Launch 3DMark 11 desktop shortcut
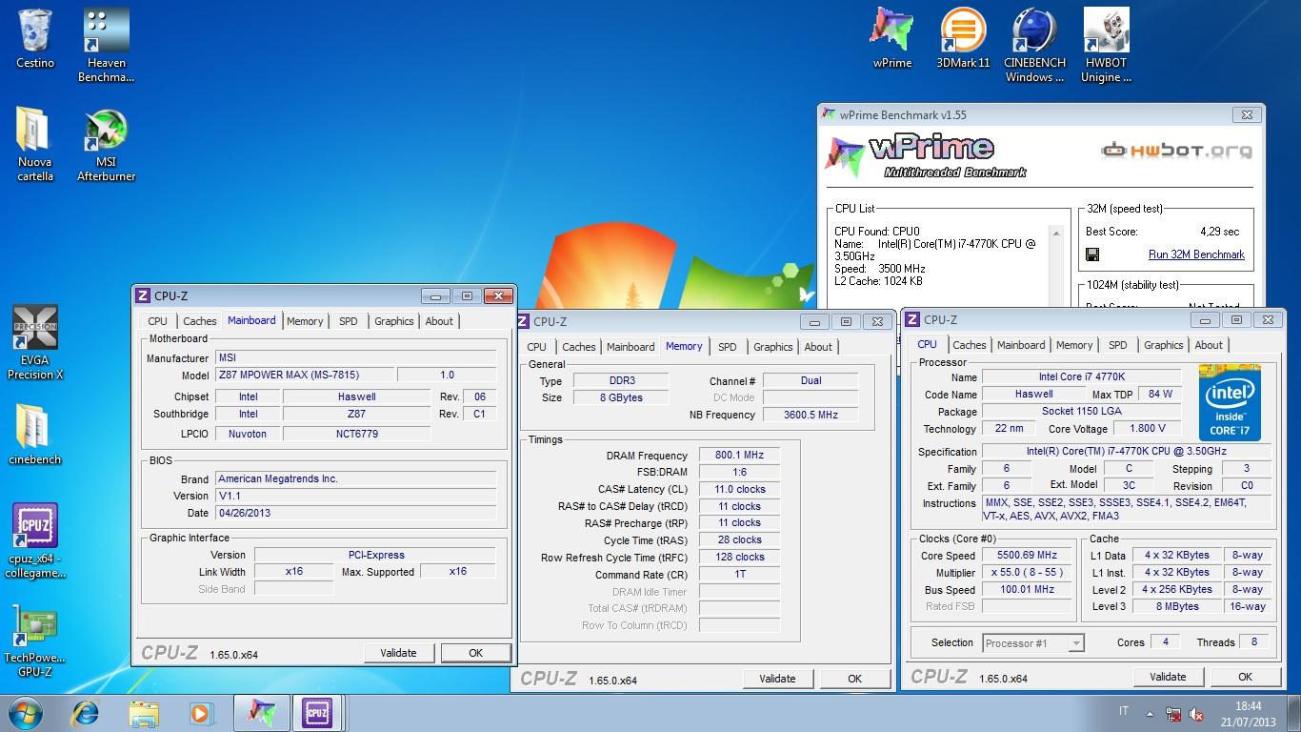Image resolution: width=1301 pixels, height=732 pixels. [x=963, y=38]
